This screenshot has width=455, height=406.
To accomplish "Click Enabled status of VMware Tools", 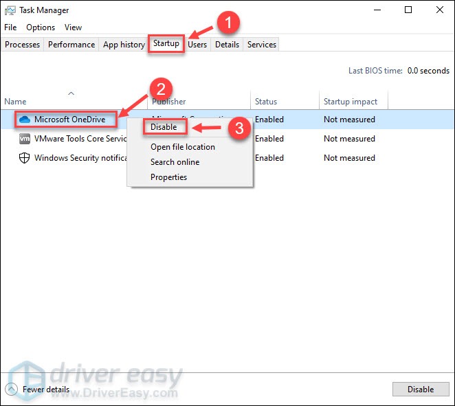I will click(269, 139).
